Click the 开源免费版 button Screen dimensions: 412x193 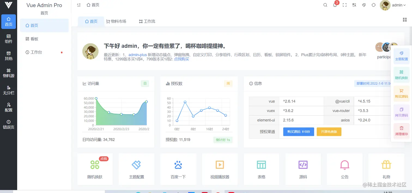329,132
